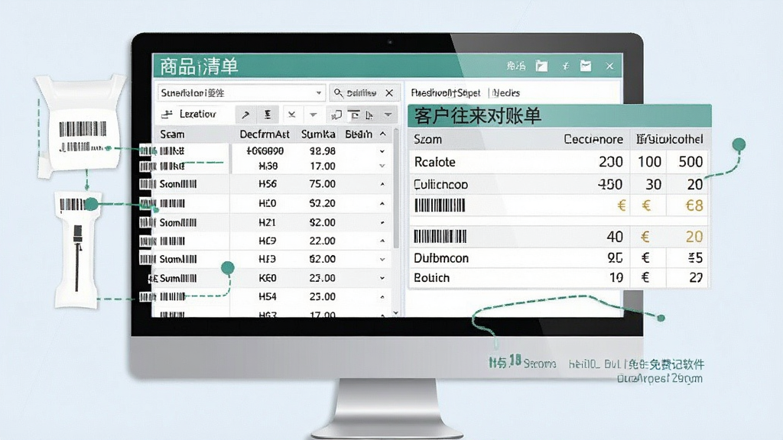Click the 450 value in the Cuiichcon row
Image resolution: width=783 pixels, height=440 pixels.
point(610,185)
